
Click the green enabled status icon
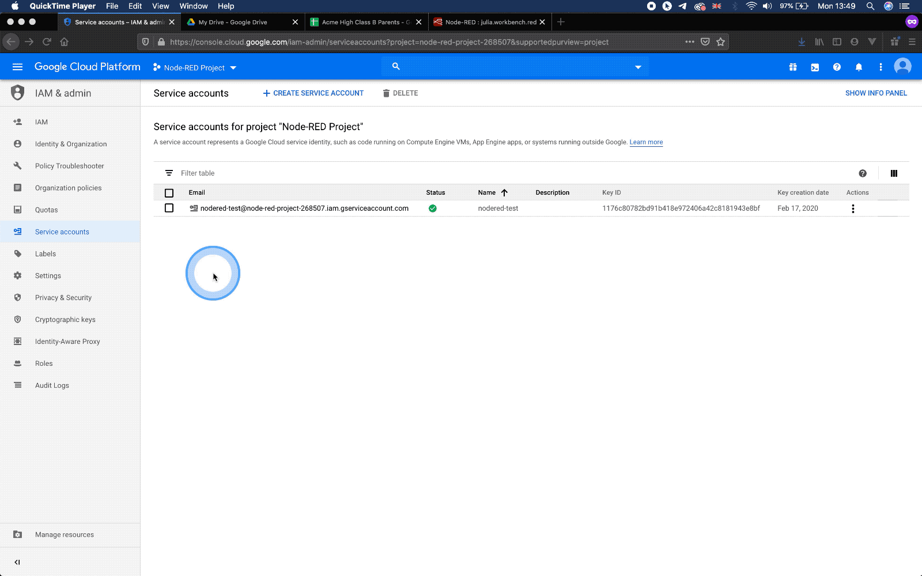432,209
